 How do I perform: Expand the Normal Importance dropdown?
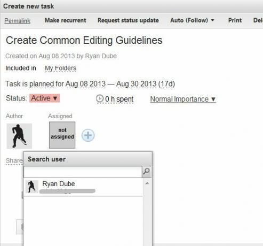coord(183,99)
